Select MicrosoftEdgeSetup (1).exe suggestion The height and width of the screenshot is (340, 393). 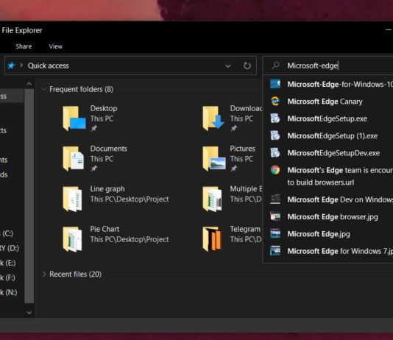(x=328, y=136)
